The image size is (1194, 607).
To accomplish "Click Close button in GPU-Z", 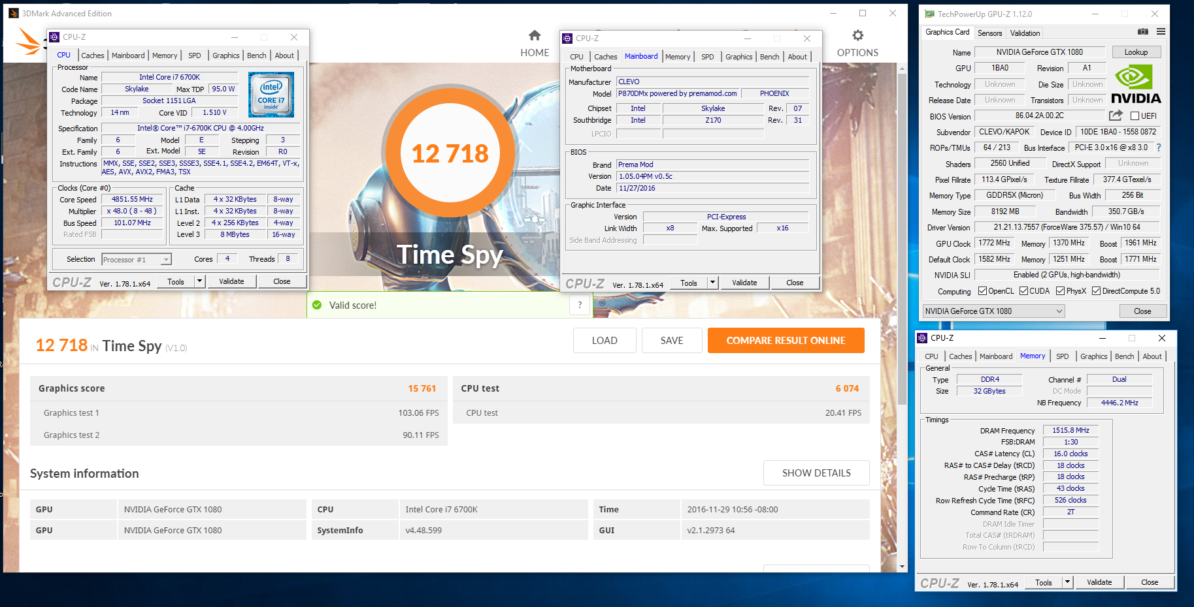I will (x=1142, y=311).
